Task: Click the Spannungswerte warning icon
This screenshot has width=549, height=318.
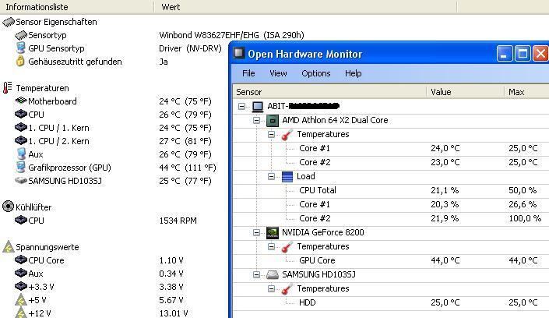Action: [8, 247]
